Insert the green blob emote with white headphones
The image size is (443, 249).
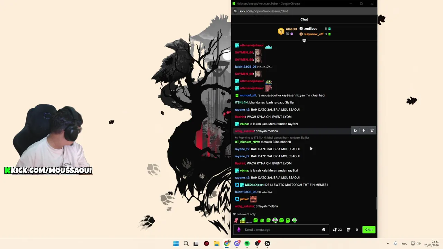tap(275, 220)
